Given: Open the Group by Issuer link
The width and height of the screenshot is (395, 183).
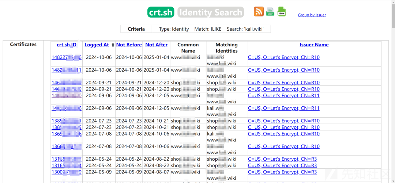Looking at the screenshot, I should pyautogui.click(x=312, y=15).
